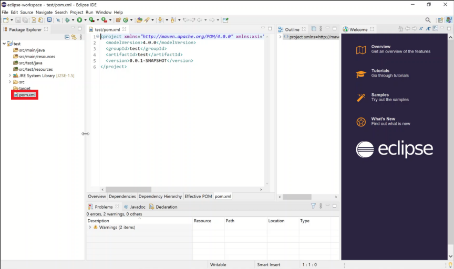Click the Outline horizontal scrollbar thumb
The image size is (454, 269).
coord(297,197)
